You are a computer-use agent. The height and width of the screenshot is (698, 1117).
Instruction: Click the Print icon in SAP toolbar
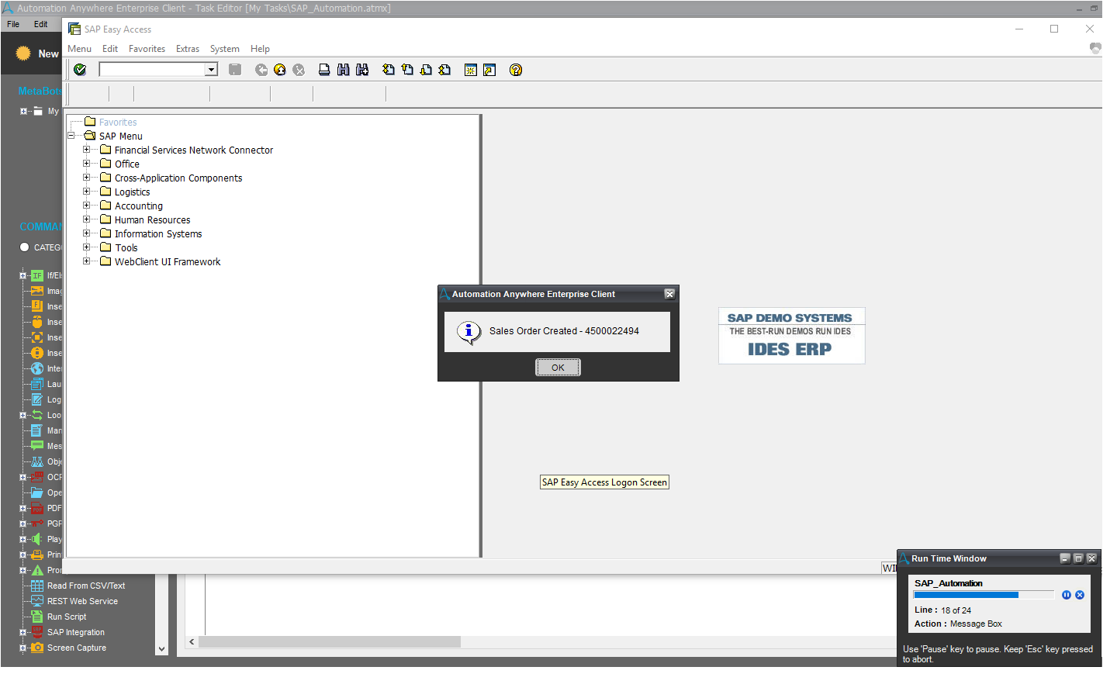tap(324, 70)
